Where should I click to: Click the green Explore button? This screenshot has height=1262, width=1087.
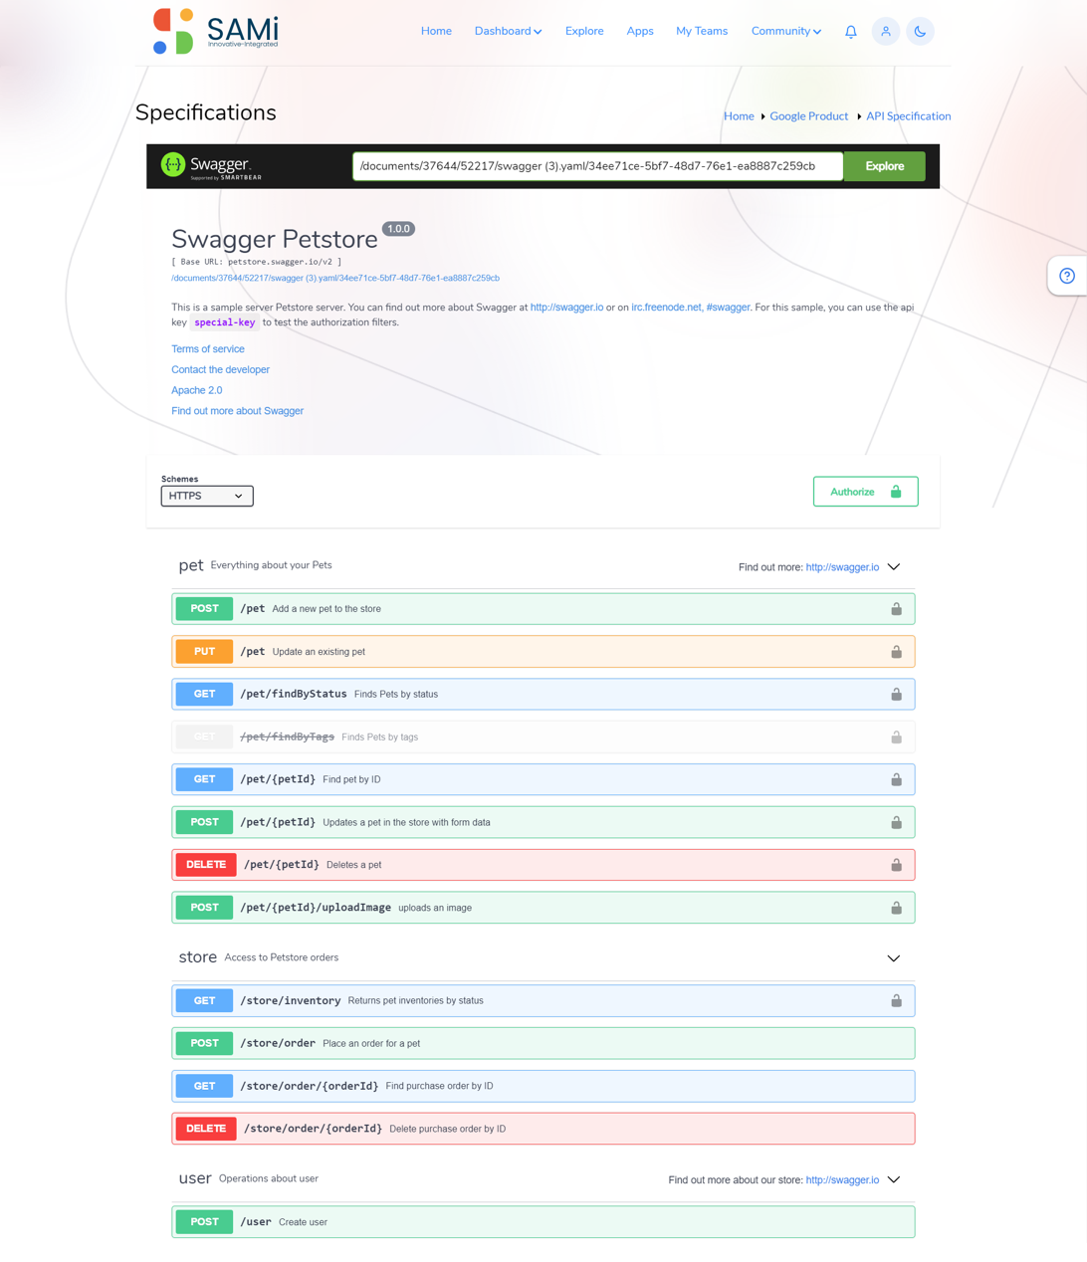(884, 166)
